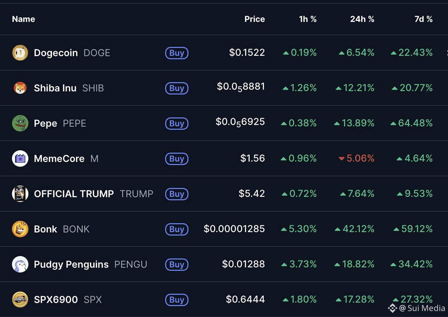Buy Pepe using its Buy button
Viewport: 448px width, 317px height.
pos(177,124)
